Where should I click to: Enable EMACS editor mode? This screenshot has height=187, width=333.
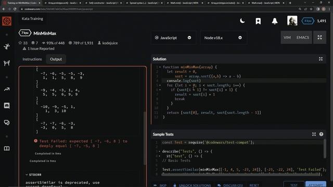point(303,37)
